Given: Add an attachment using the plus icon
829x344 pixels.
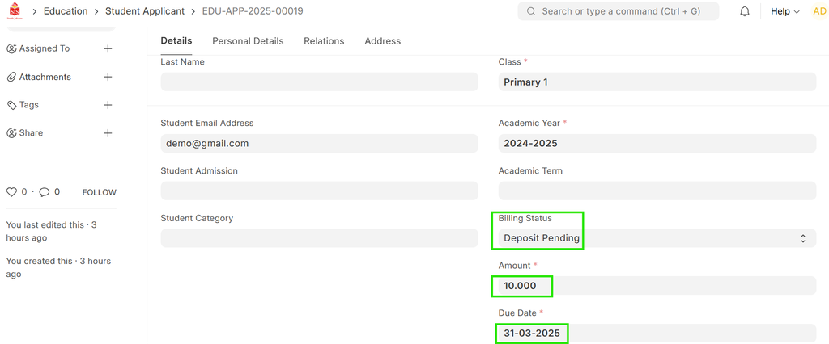Looking at the screenshot, I should coord(108,77).
